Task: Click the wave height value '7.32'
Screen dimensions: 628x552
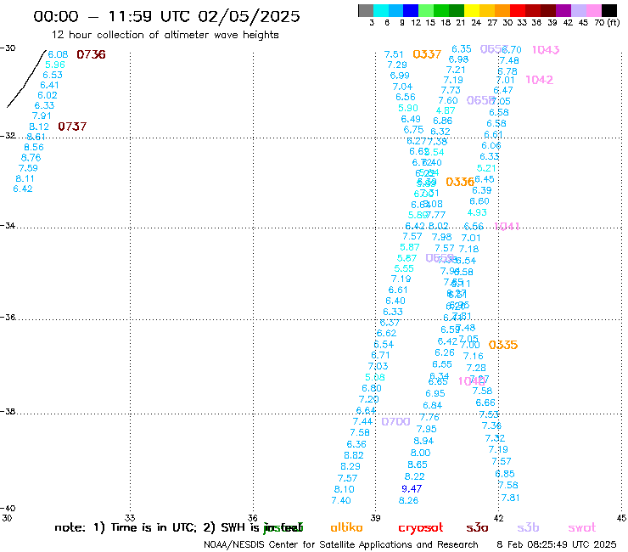Action: (x=495, y=438)
